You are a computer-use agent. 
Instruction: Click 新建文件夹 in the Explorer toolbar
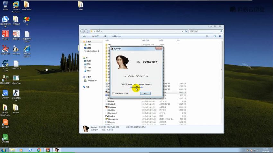pos(117,36)
